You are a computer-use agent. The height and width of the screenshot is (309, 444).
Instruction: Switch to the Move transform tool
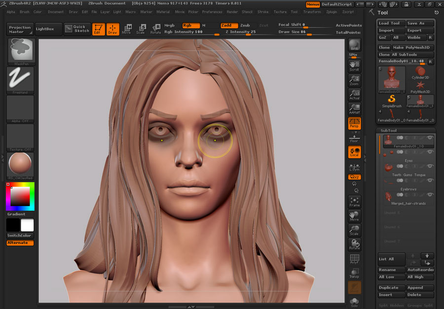pos(127,29)
